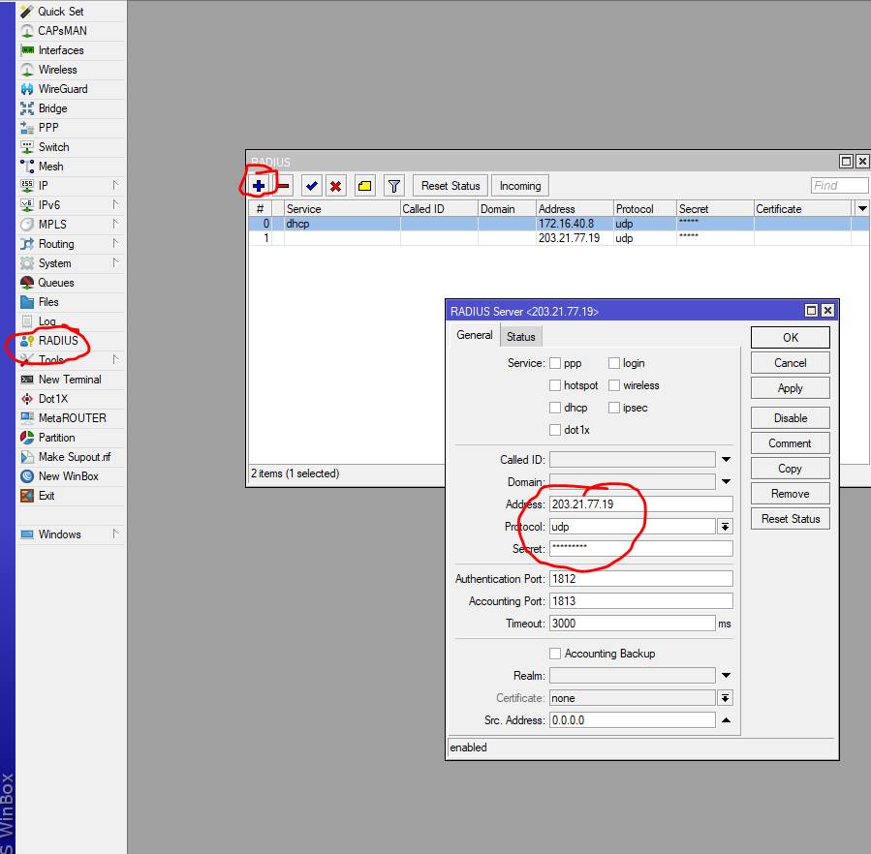871x854 pixels.
Task: Click the red X Disable icon
Action: (336, 186)
